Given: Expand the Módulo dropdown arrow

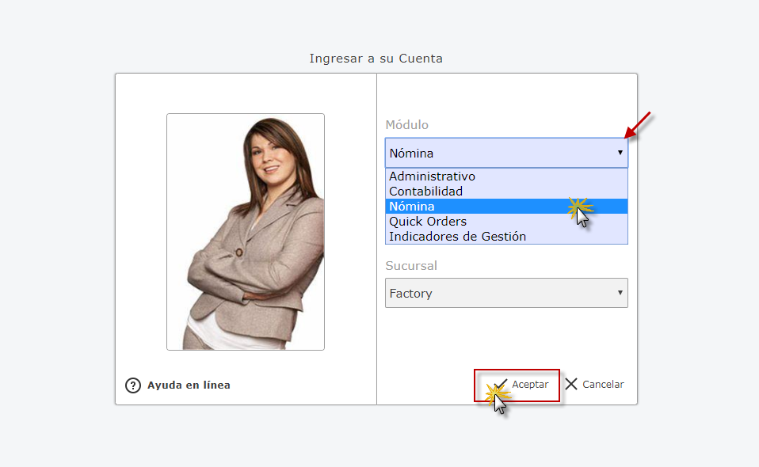Looking at the screenshot, I should [x=620, y=153].
